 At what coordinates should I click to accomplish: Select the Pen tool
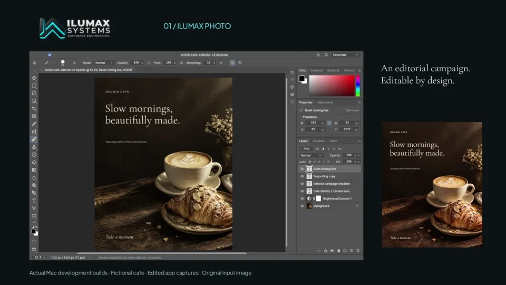coord(34,193)
